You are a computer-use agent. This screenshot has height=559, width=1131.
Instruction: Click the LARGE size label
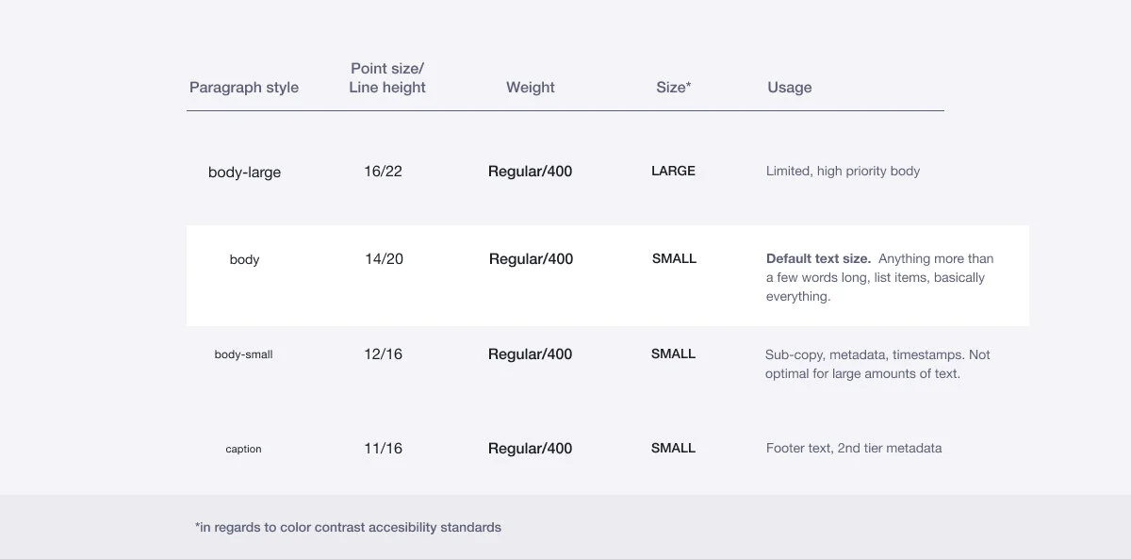[x=673, y=172]
